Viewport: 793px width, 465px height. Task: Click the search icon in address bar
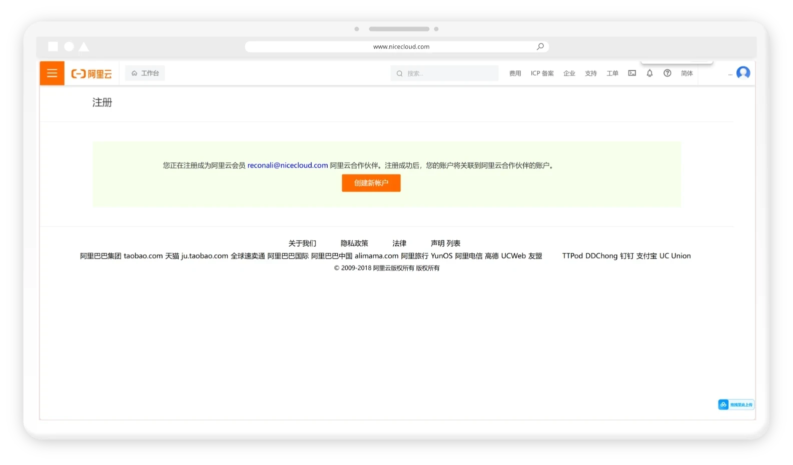click(540, 46)
